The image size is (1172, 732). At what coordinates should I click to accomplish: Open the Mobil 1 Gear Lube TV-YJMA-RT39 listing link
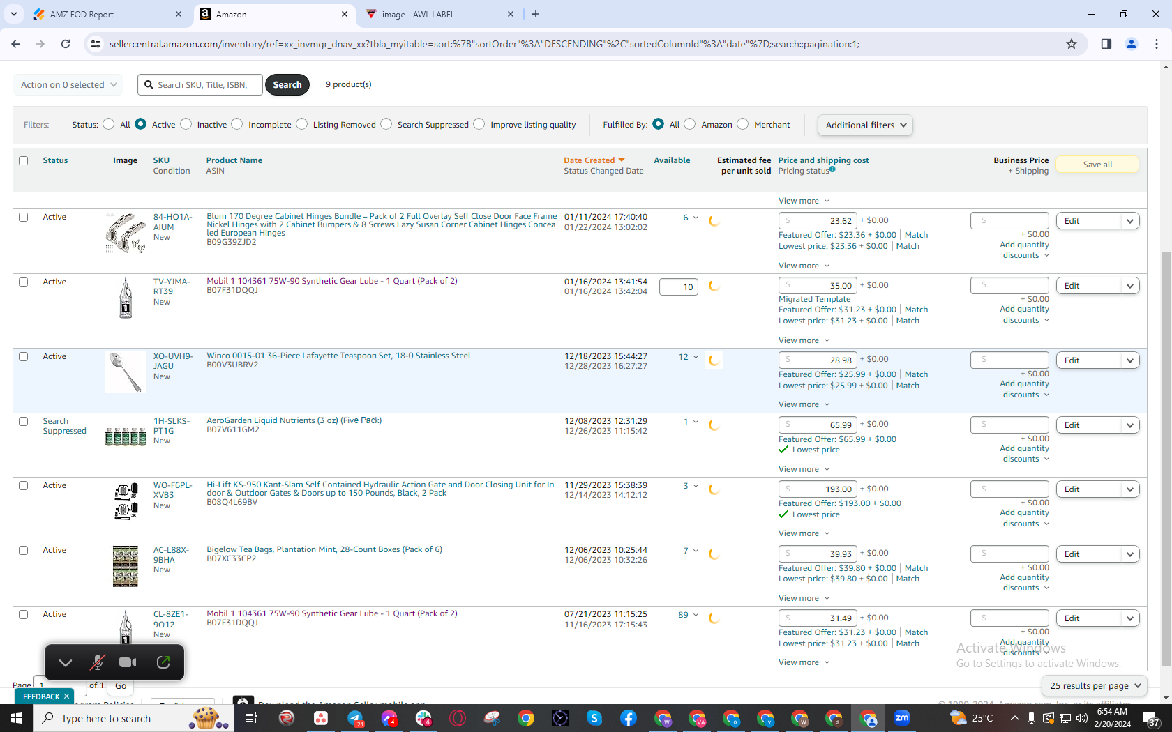[332, 281]
